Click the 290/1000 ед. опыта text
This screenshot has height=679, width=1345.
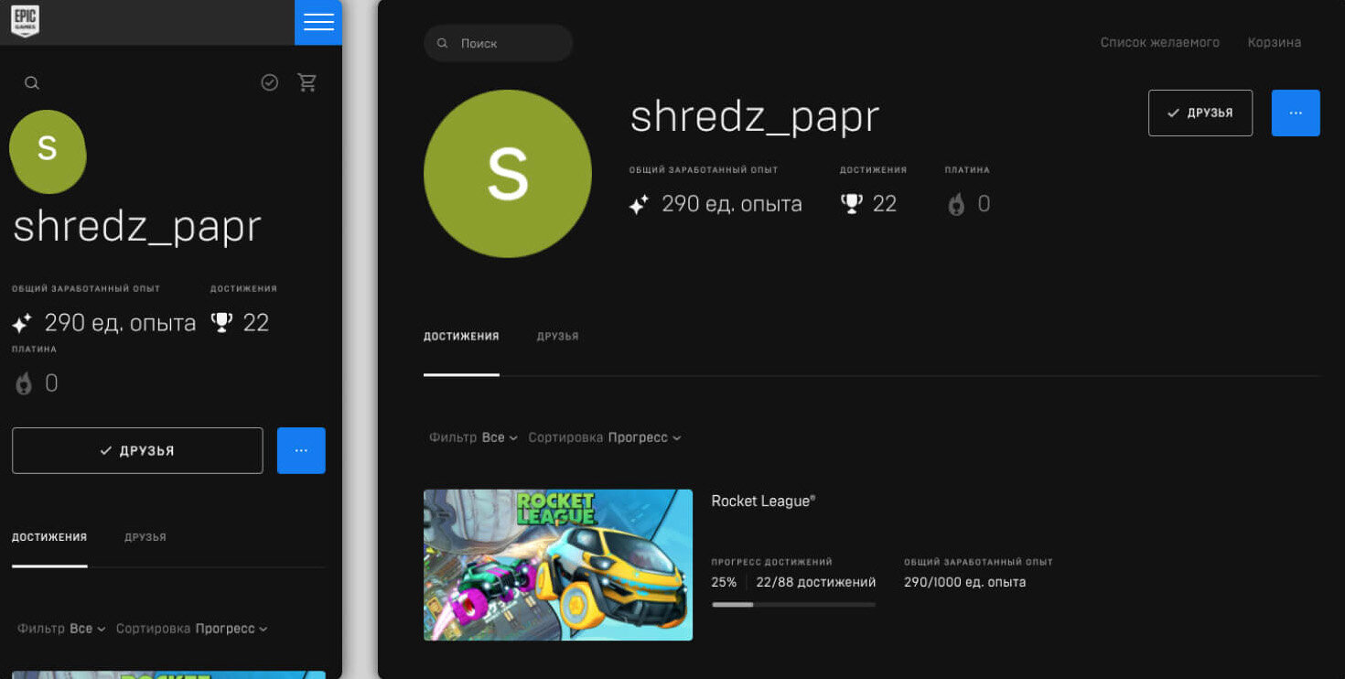tap(965, 582)
